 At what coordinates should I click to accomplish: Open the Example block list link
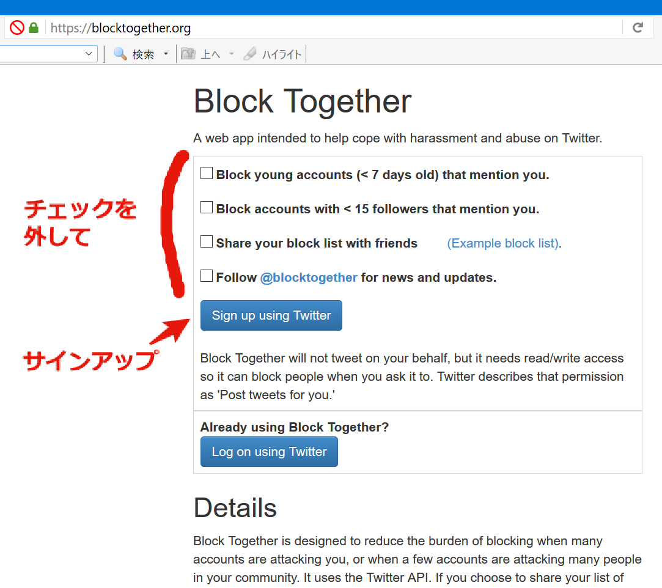pos(504,243)
